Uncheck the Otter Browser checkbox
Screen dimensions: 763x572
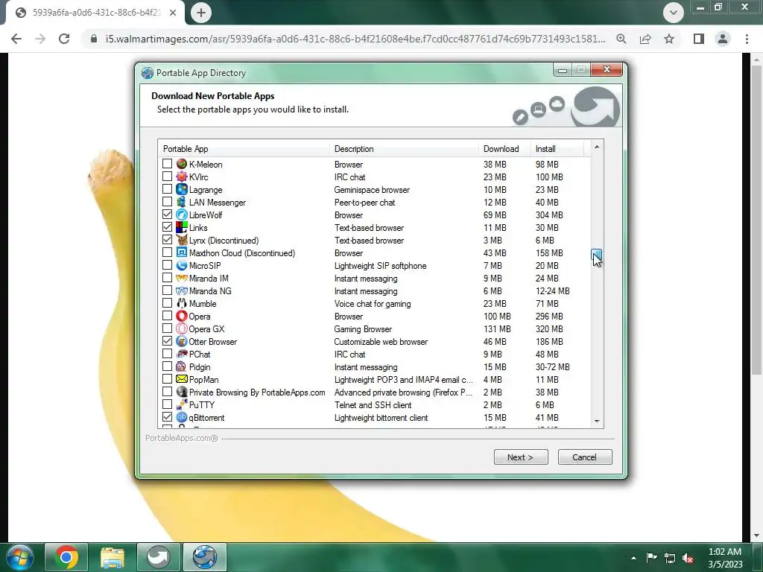click(x=167, y=341)
